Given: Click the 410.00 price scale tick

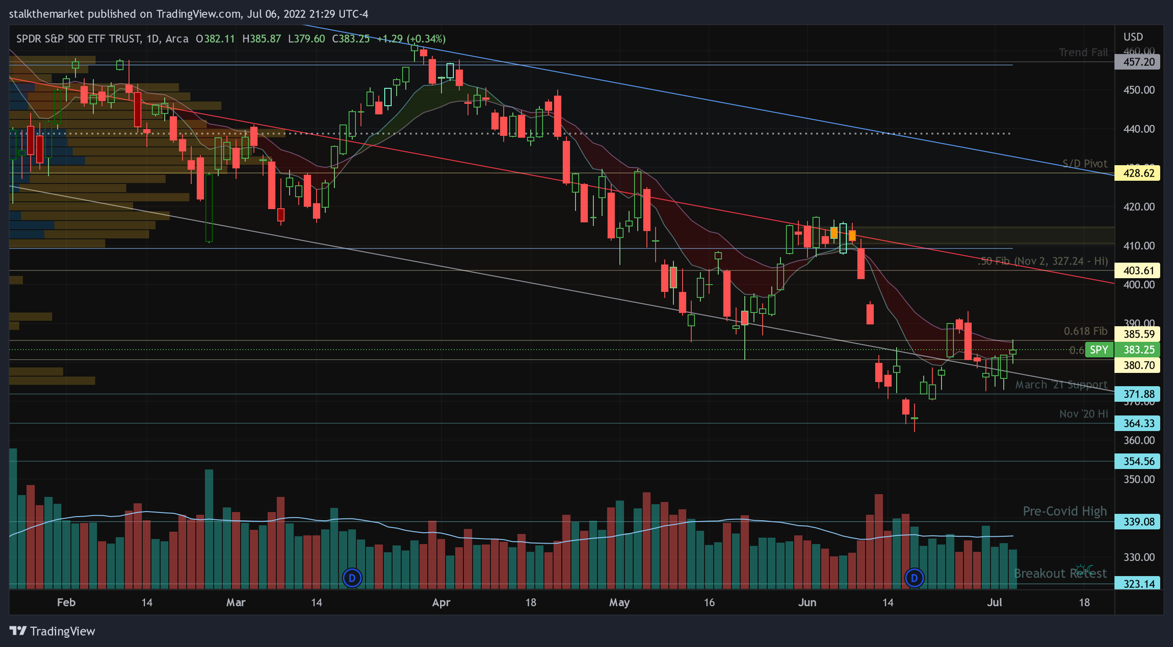Looking at the screenshot, I should point(1139,245).
